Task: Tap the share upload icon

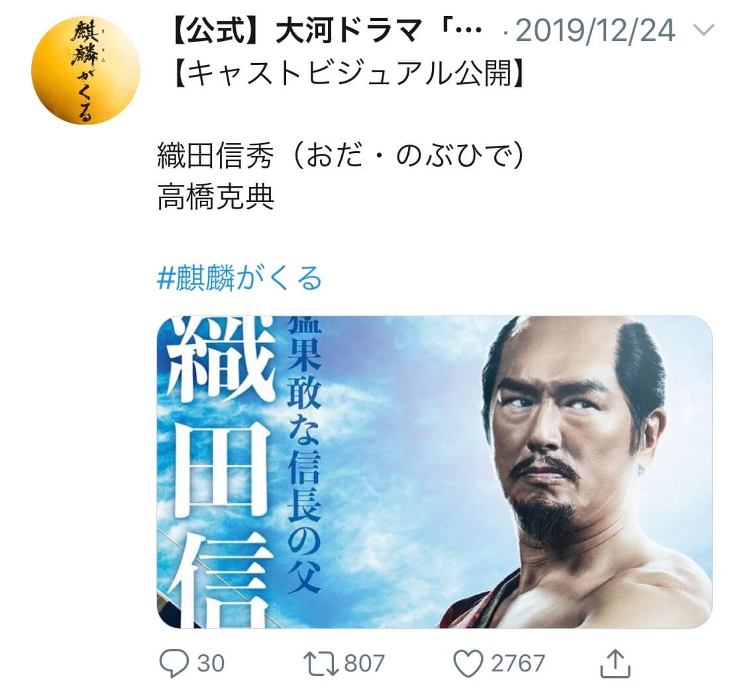Action: tap(615, 663)
